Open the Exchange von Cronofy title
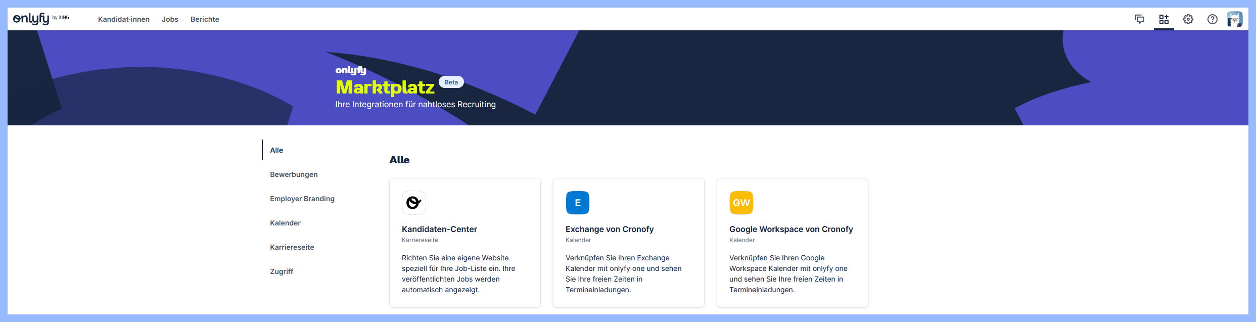 tap(610, 229)
